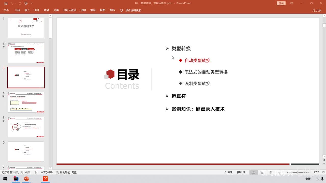The image size is (326, 183).
Task: Click 辅助功能: 调查 accessibility checker
Action: tap(66, 172)
